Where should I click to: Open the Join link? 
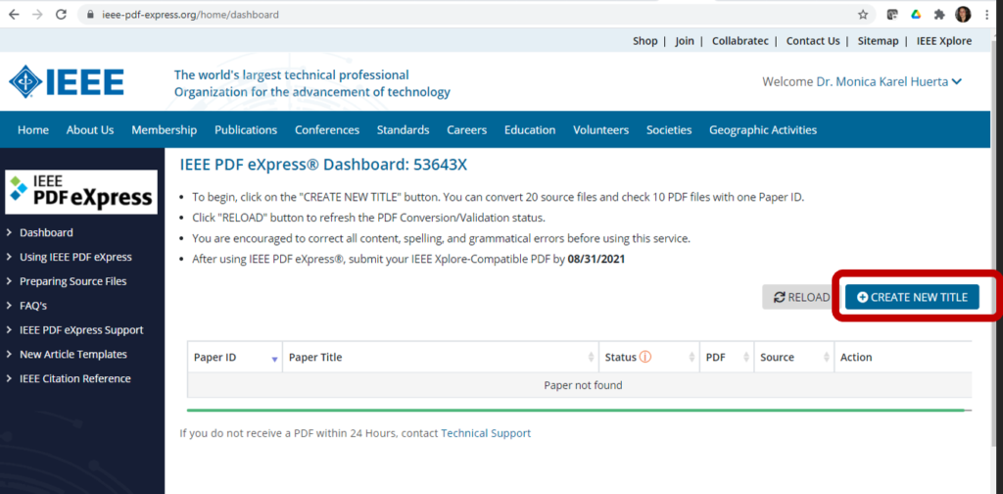685,41
